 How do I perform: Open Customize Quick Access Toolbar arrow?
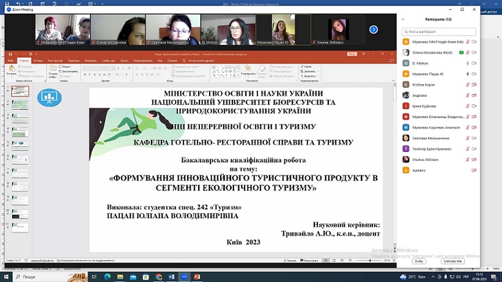pyautogui.click(x=36, y=54)
